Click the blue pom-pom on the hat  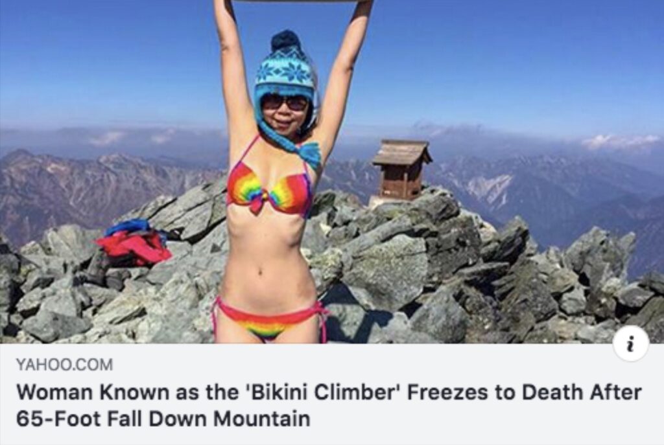coord(286,41)
